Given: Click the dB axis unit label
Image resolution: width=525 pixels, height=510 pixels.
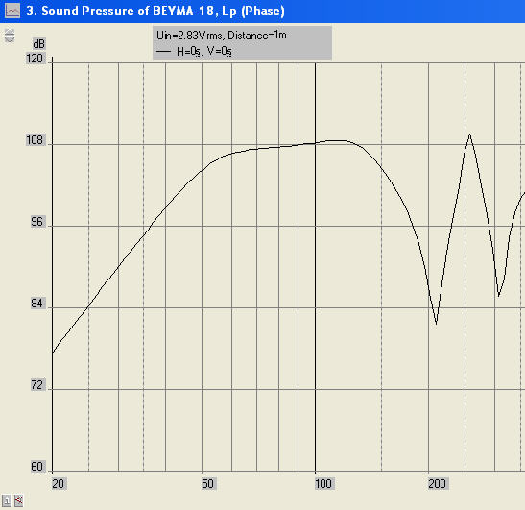Looking at the screenshot, I should (x=38, y=44).
